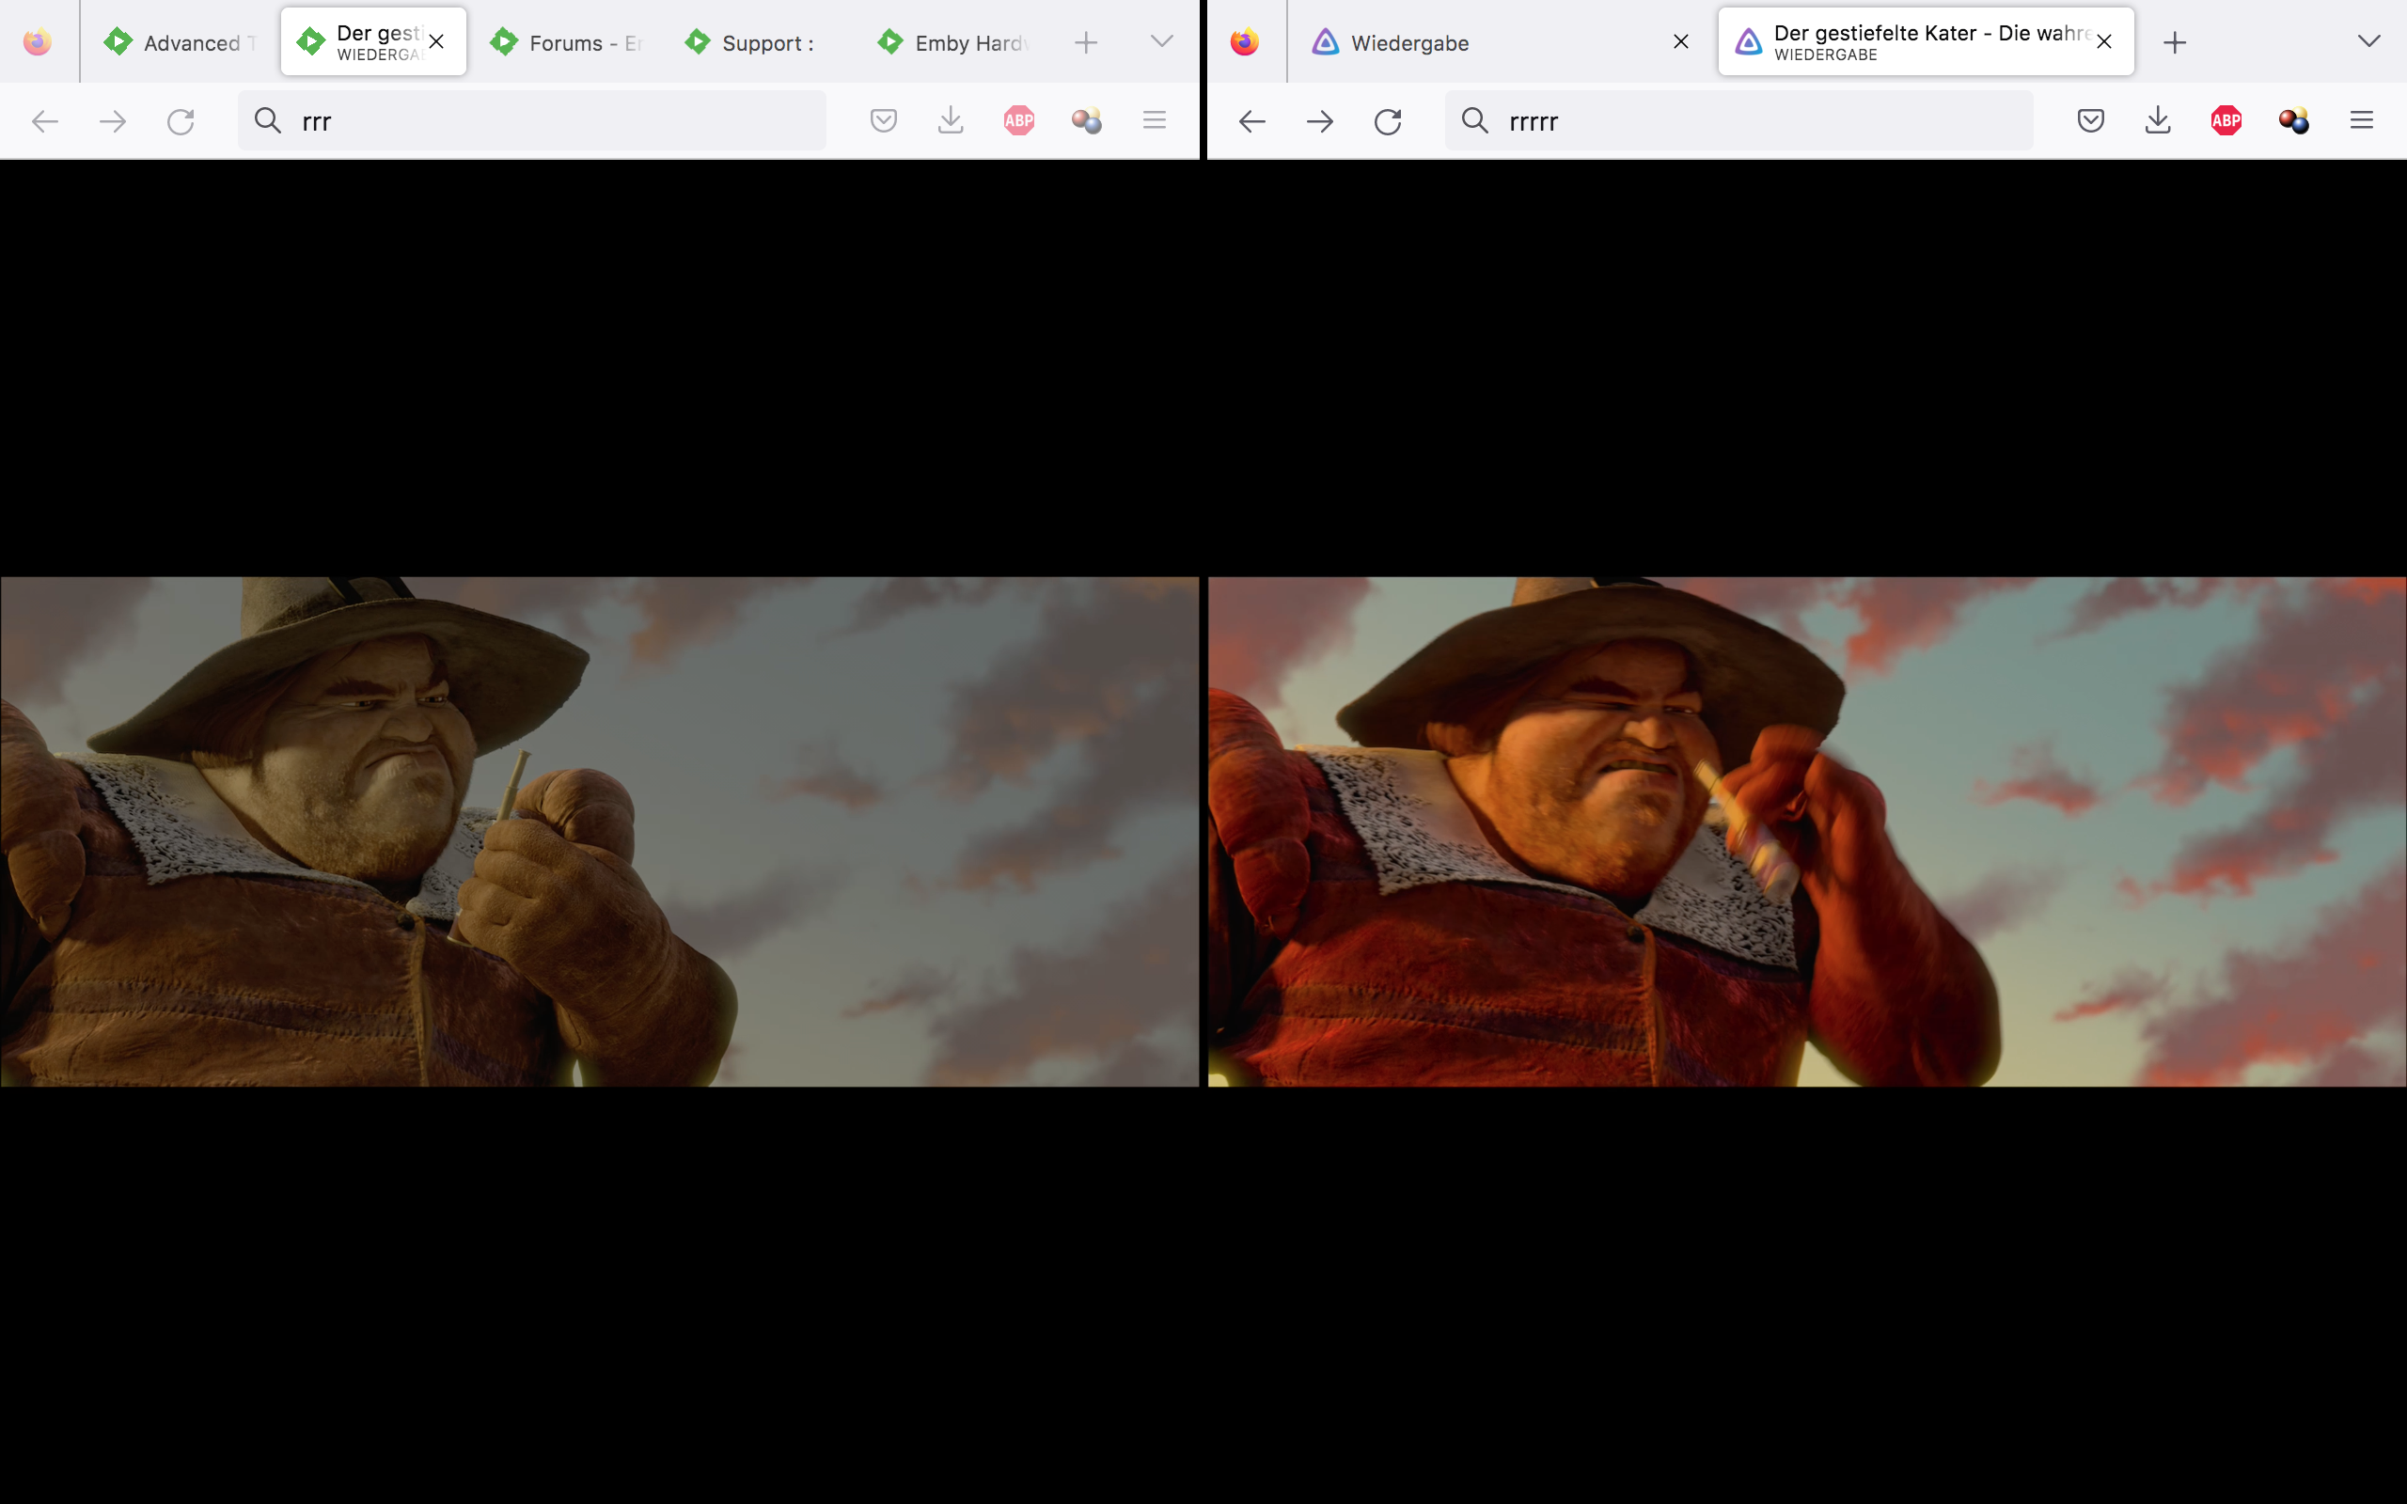Open a new tab in the right window
Image resolution: width=2407 pixels, height=1504 pixels.
pyautogui.click(x=2176, y=41)
